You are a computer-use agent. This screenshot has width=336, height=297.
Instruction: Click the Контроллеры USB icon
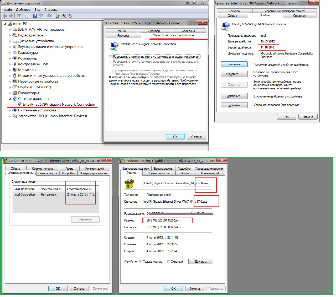(15, 64)
